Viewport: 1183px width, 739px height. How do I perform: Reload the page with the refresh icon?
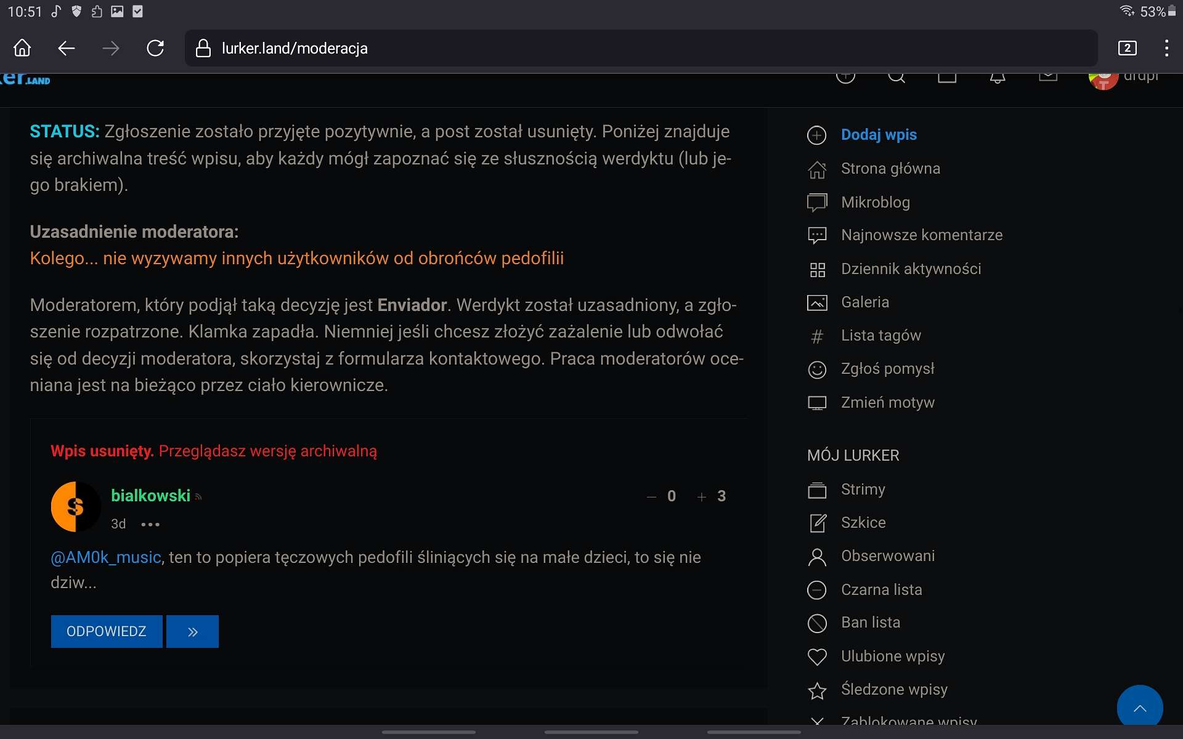click(155, 48)
